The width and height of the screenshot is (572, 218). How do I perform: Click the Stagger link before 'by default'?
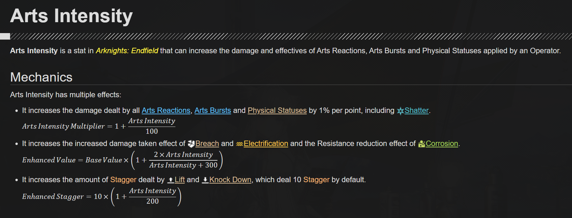(x=316, y=180)
